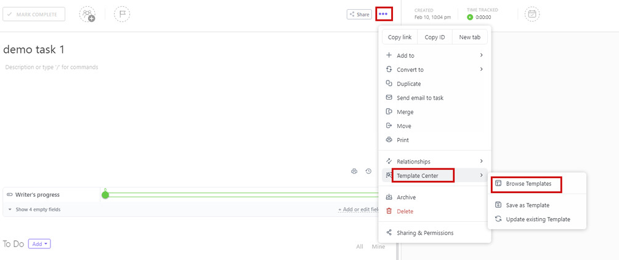
Task: Click the icon left of history clock
Action: [354, 171]
